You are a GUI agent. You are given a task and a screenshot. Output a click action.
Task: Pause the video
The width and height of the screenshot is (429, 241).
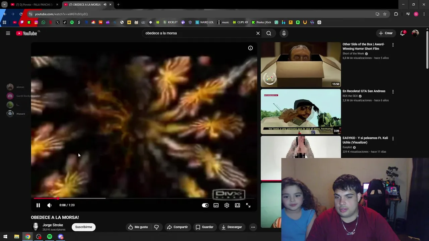[x=38, y=205]
